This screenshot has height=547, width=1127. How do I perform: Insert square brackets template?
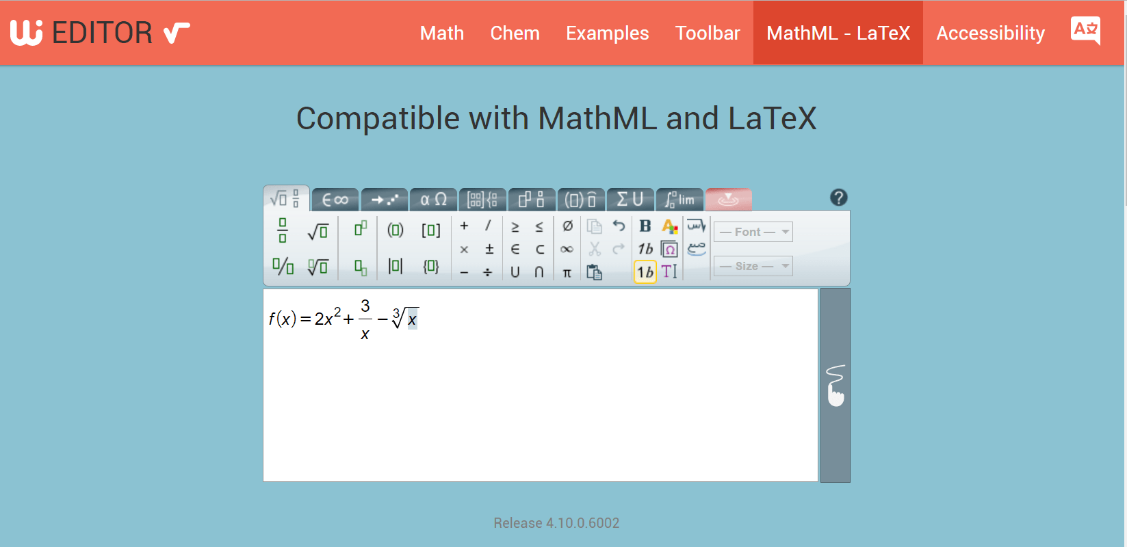pyautogui.click(x=431, y=230)
